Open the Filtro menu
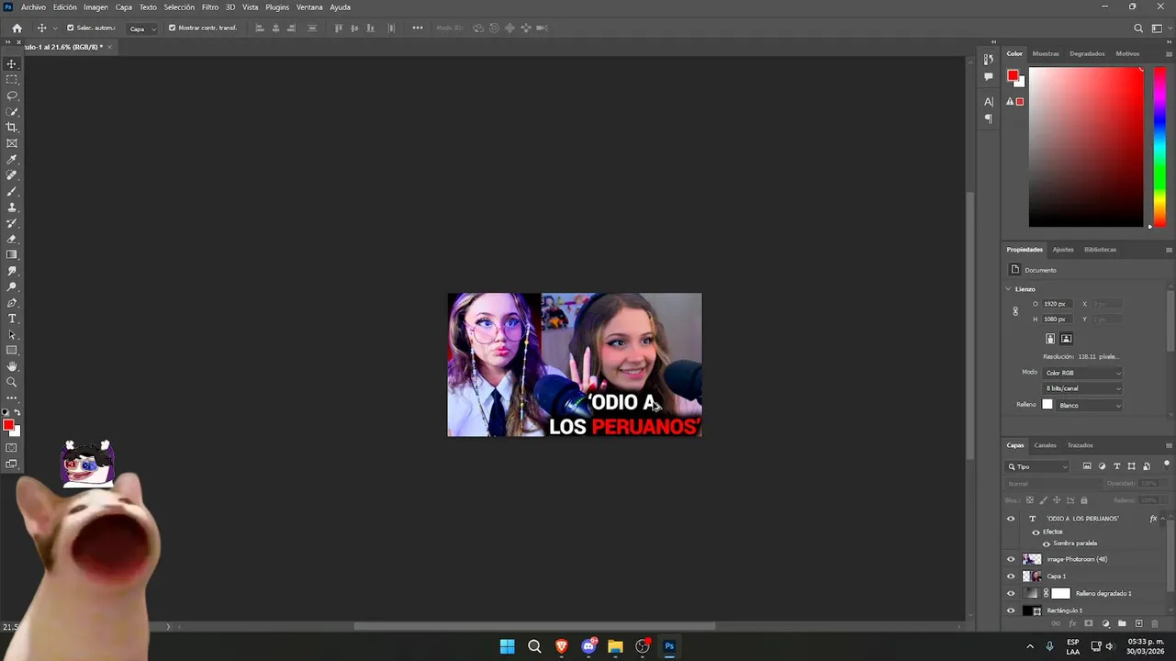The height and width of the screenshot is (661, 1176). point(210,7)
